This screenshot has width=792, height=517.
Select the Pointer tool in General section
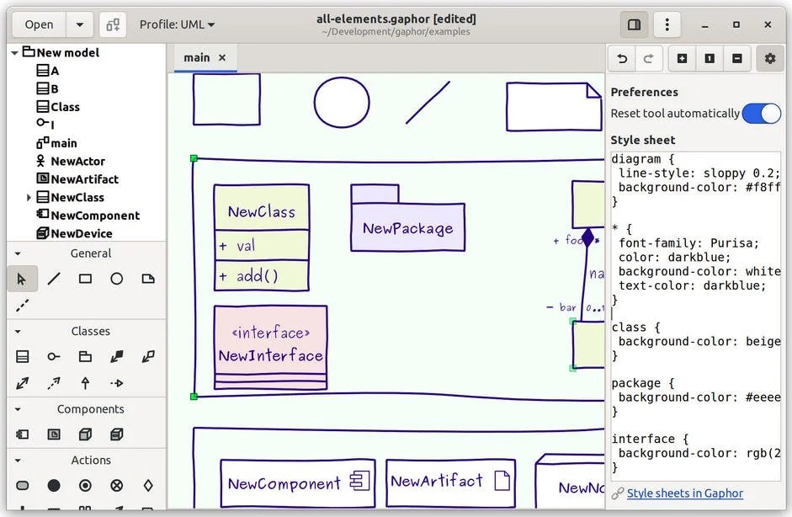[x=23, y=278]
